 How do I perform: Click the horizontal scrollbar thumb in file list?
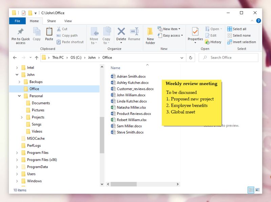124,184
